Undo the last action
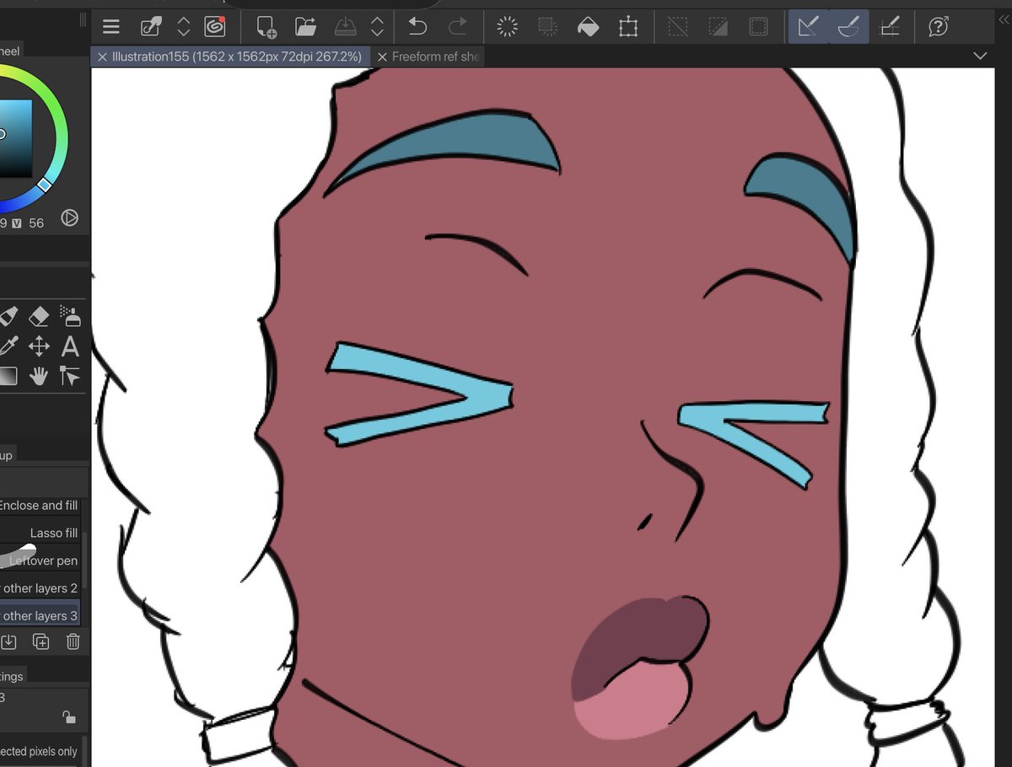This screenshot has height=767, width=1012. click(417, 27)
